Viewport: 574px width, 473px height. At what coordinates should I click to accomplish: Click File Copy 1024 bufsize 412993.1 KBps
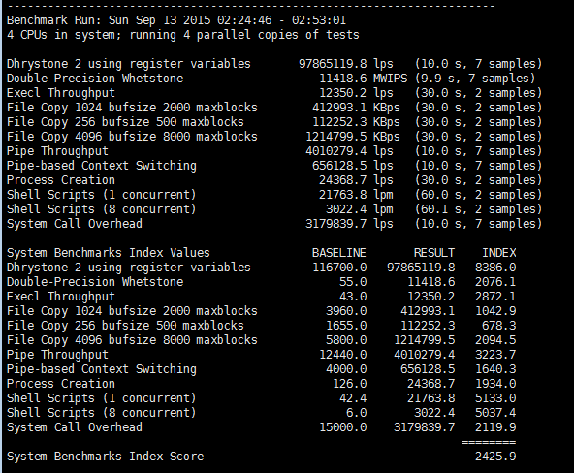356,108
